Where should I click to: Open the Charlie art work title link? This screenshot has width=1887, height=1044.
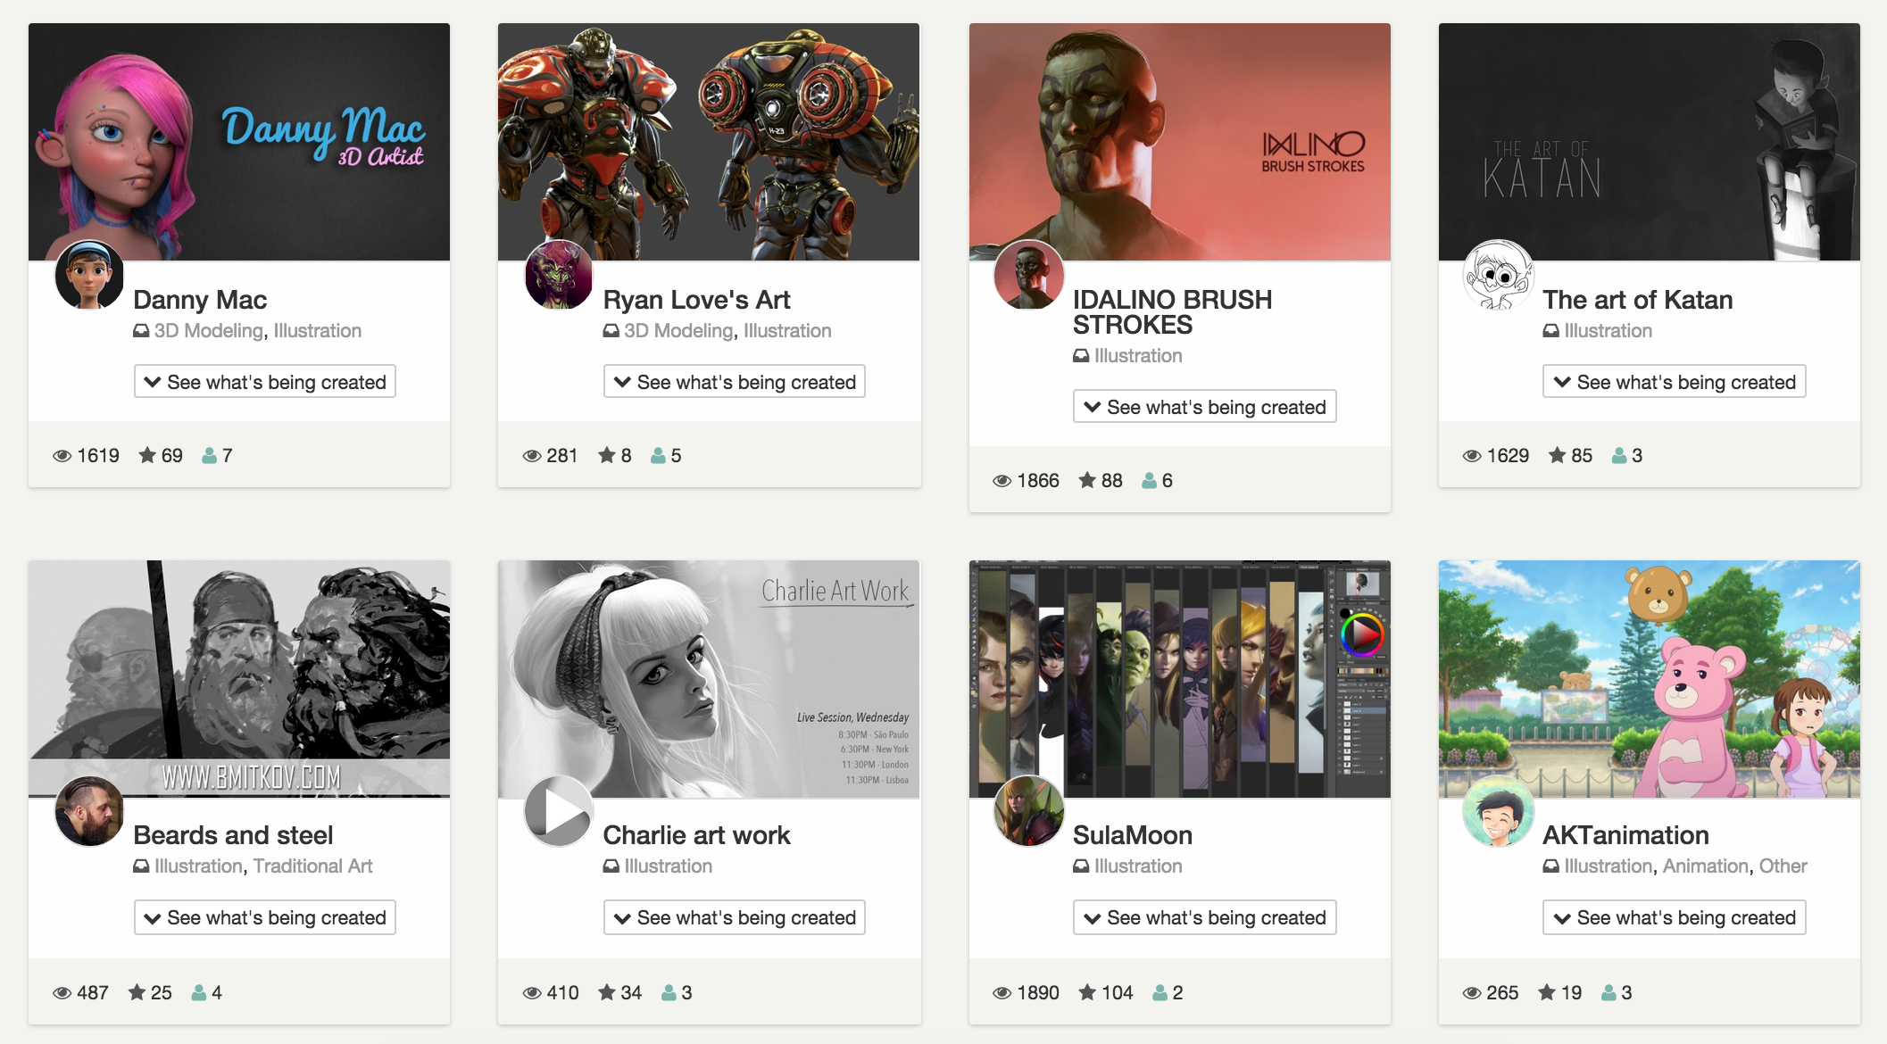pos(696,835)
